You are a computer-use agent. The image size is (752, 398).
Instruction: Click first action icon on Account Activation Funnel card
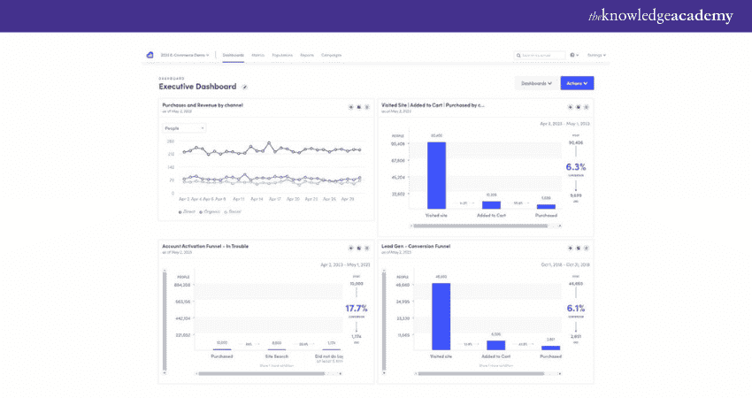[350, 248]
